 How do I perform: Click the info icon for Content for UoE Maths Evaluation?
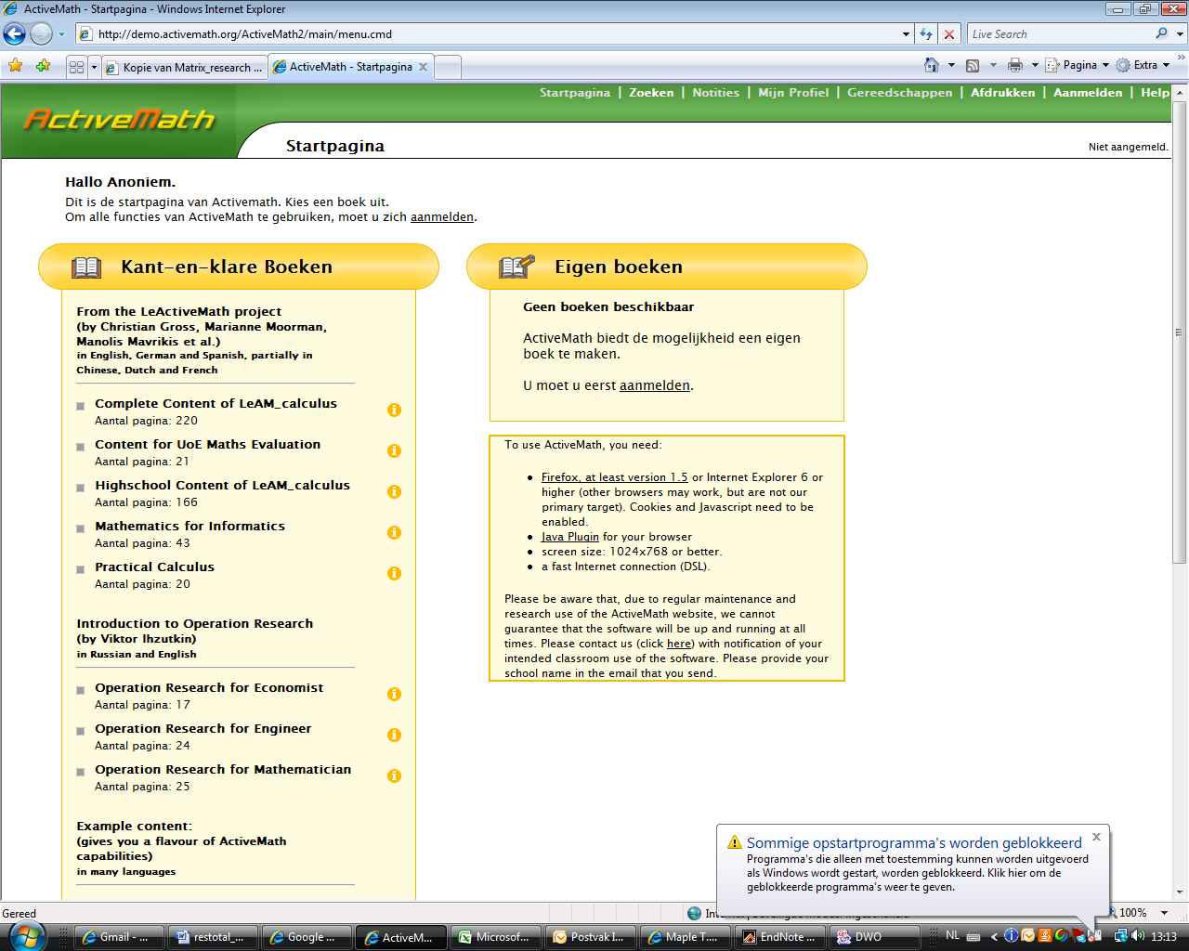pos(394,450)
